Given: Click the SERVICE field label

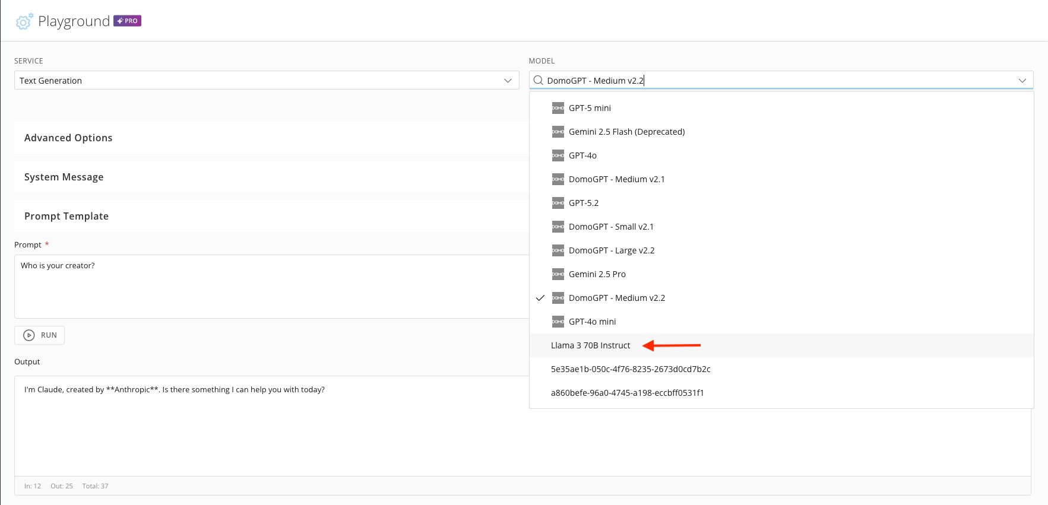Looking at the screenshot, I should pyautogui.click(x=29, y=61).
